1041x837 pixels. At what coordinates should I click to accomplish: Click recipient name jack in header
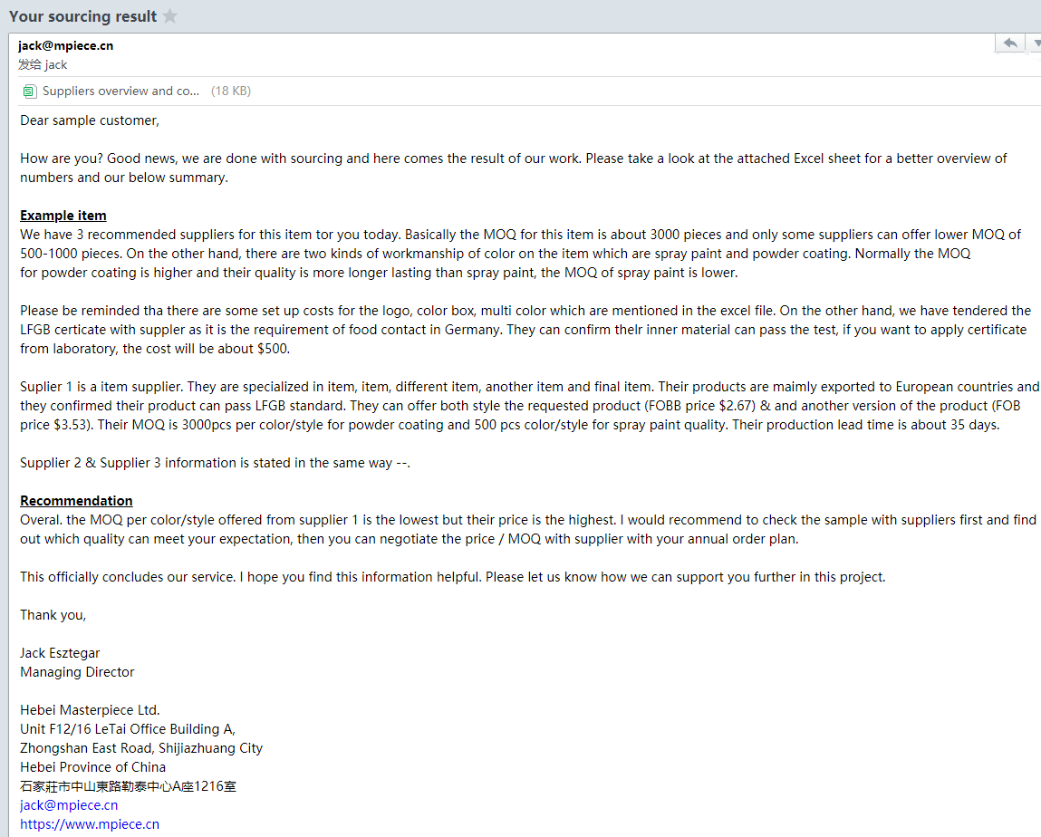pos(56,64)
